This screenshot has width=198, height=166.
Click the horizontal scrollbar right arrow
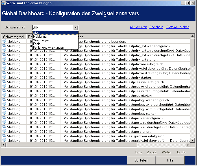[x=188, y=145]
